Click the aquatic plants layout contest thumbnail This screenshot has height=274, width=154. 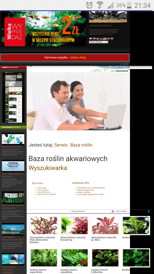coord(13,166)
